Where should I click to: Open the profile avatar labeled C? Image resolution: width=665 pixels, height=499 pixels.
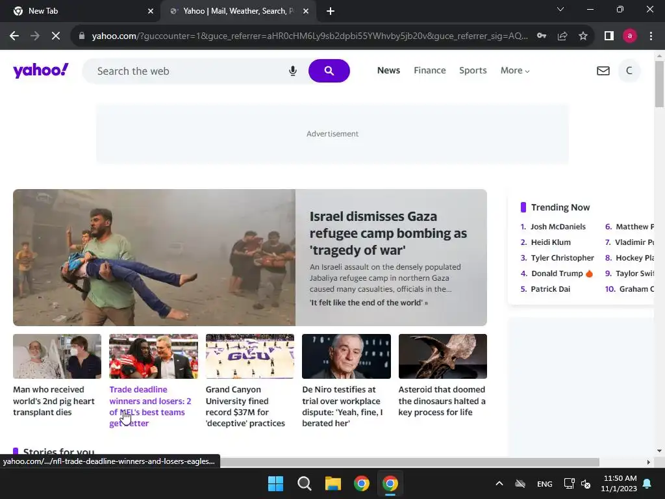[x=629, y=71]
